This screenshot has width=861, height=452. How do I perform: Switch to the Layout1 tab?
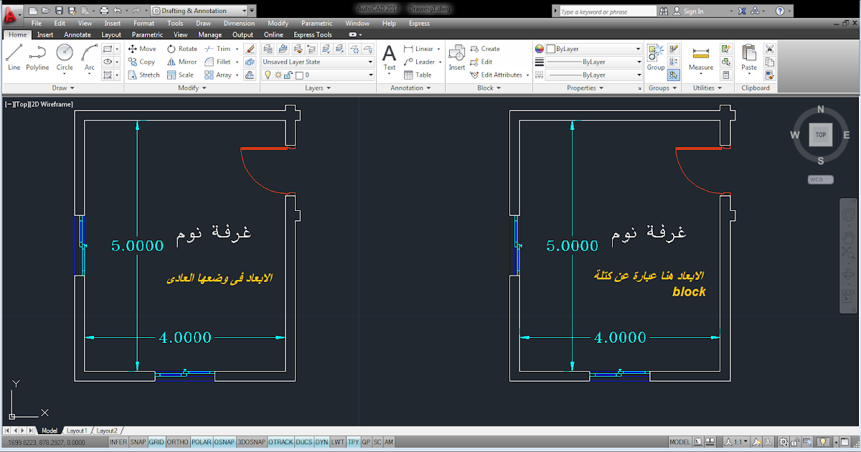pyautogui.click(x=77, y=430)
